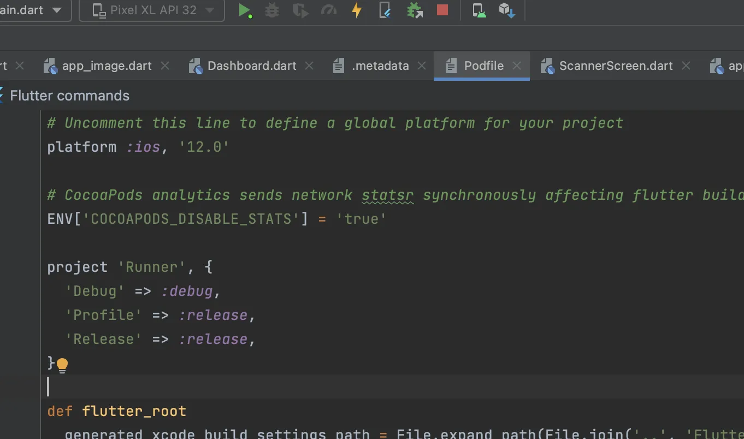Switch to app_image.dart tab
Viewport: 744px width, 439px height.
tap(107, 66)
